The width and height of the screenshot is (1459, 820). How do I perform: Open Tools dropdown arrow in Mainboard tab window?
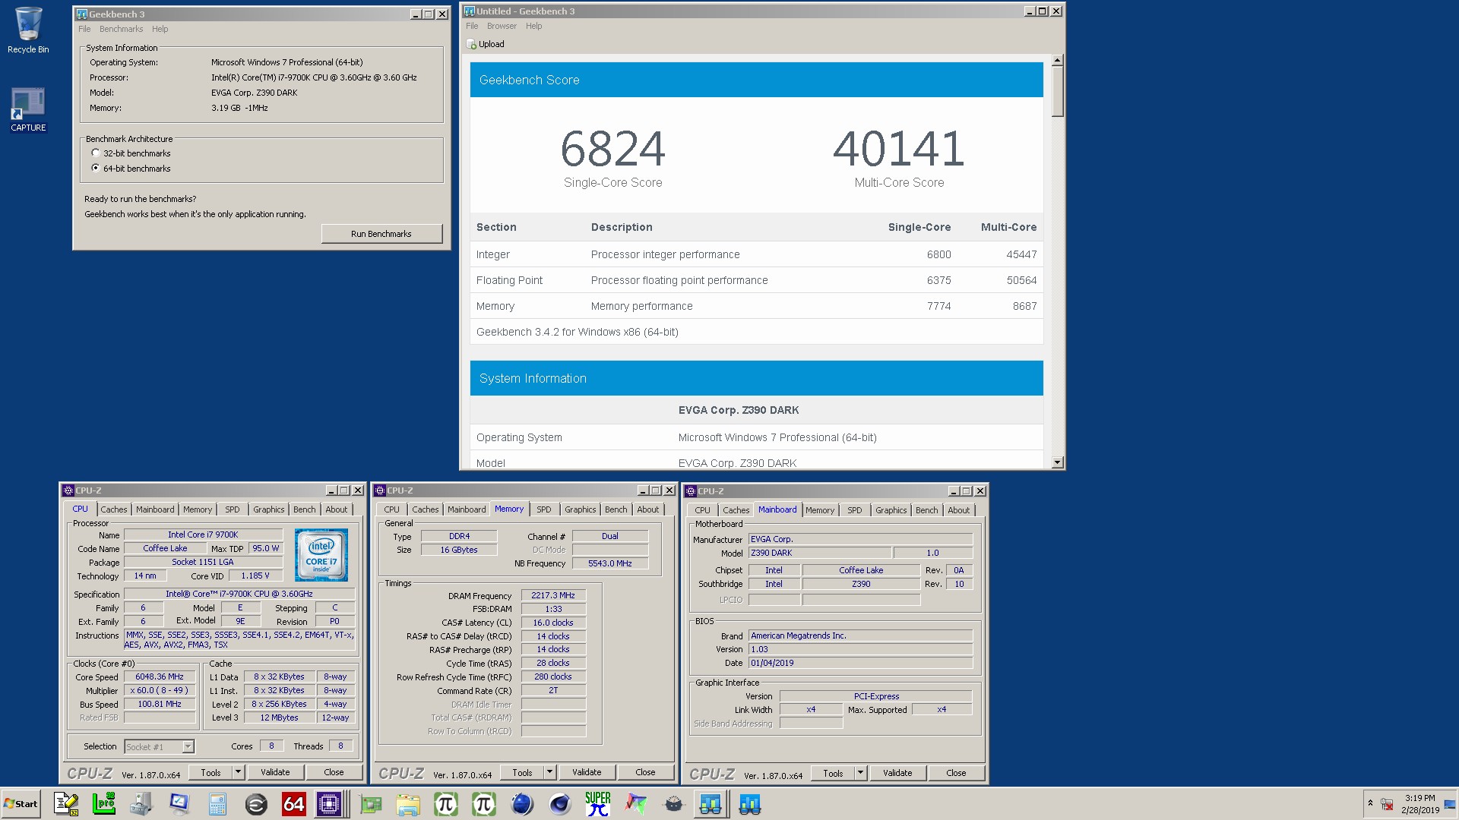coord(860,773)
